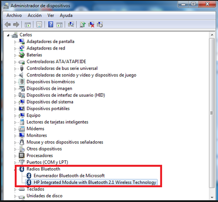Click the Procesadores chip icon
Viewport: 218px width, 202px height.
22,156
